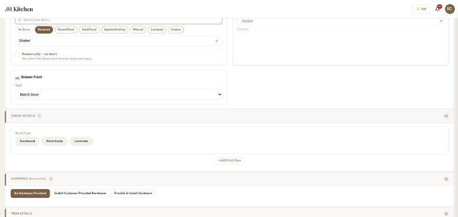458x217 pixels.
Task: Choose the Solid Panel filter chip
Action: click(x=90, y=30)
